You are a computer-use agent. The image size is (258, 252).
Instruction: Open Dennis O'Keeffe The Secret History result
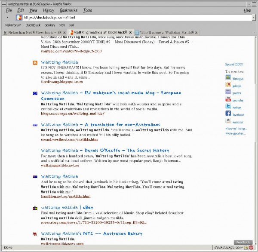click(x=105, y=151)
